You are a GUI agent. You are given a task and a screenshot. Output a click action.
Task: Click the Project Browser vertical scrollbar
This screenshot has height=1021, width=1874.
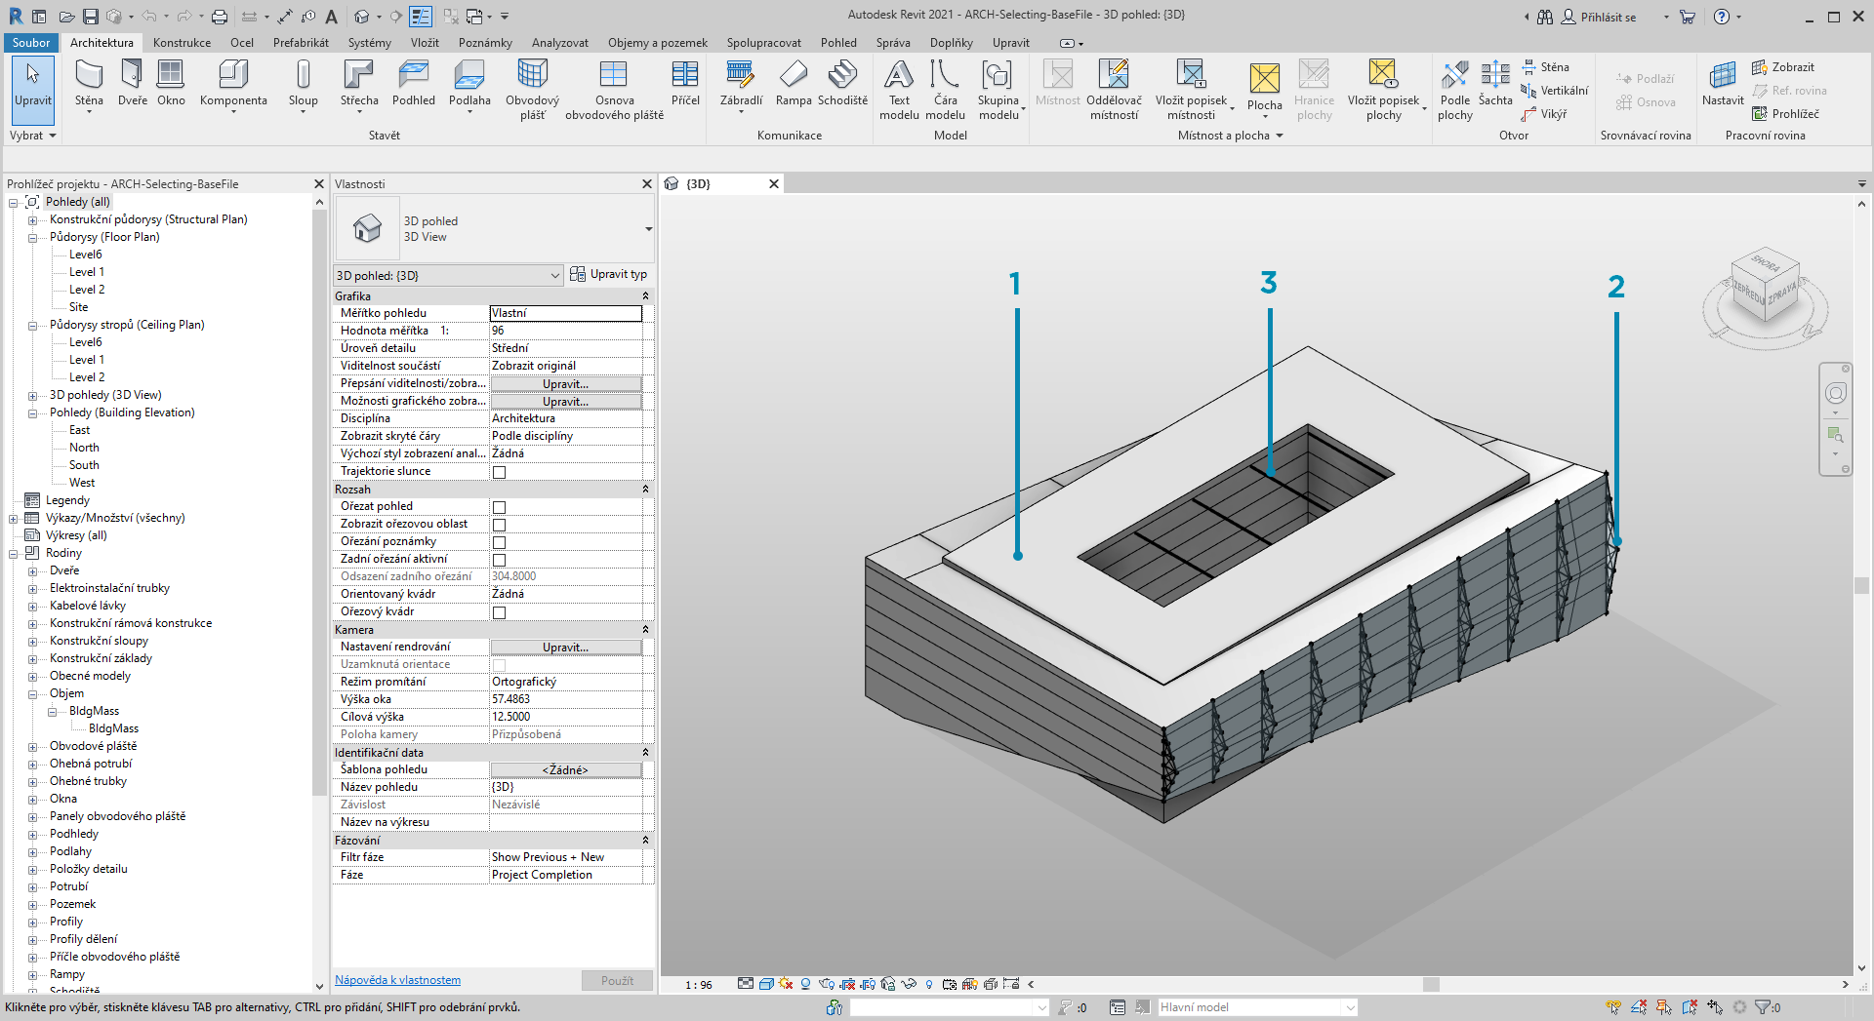(319, 502)
